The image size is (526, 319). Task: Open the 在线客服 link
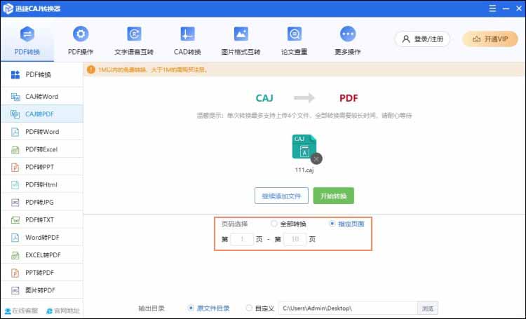point(21,311)
